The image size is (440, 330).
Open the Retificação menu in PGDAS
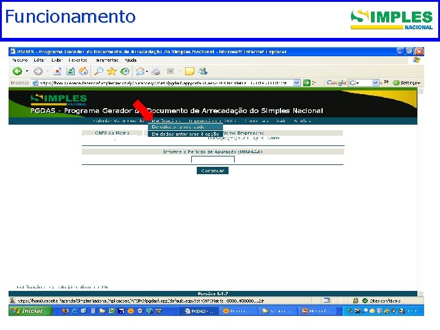(x=166, y=121)
